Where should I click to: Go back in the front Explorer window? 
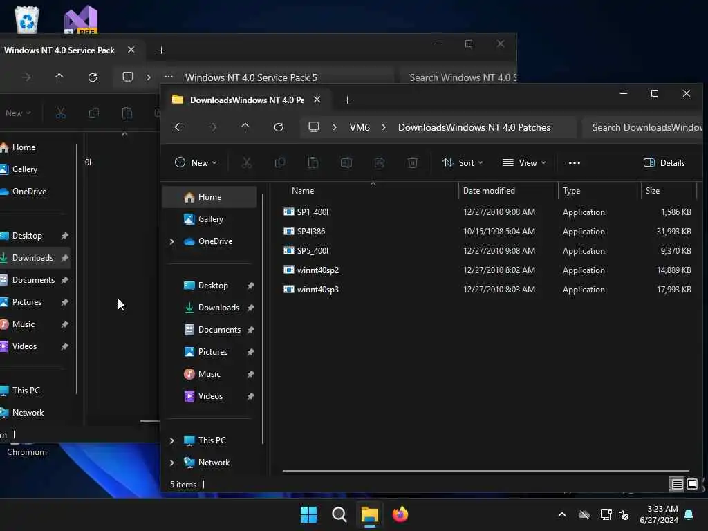click(x=179, y=127)
